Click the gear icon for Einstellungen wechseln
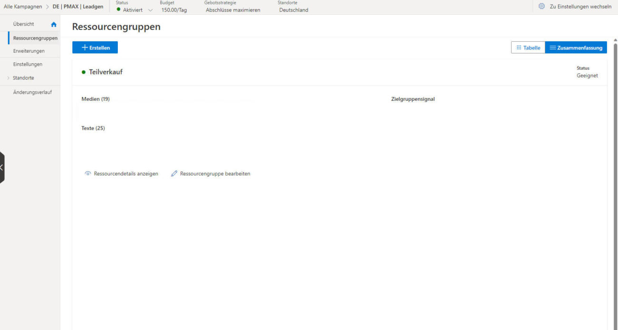Image resolution: width=618 pixels, height=330 pixels. click(541, 7)
